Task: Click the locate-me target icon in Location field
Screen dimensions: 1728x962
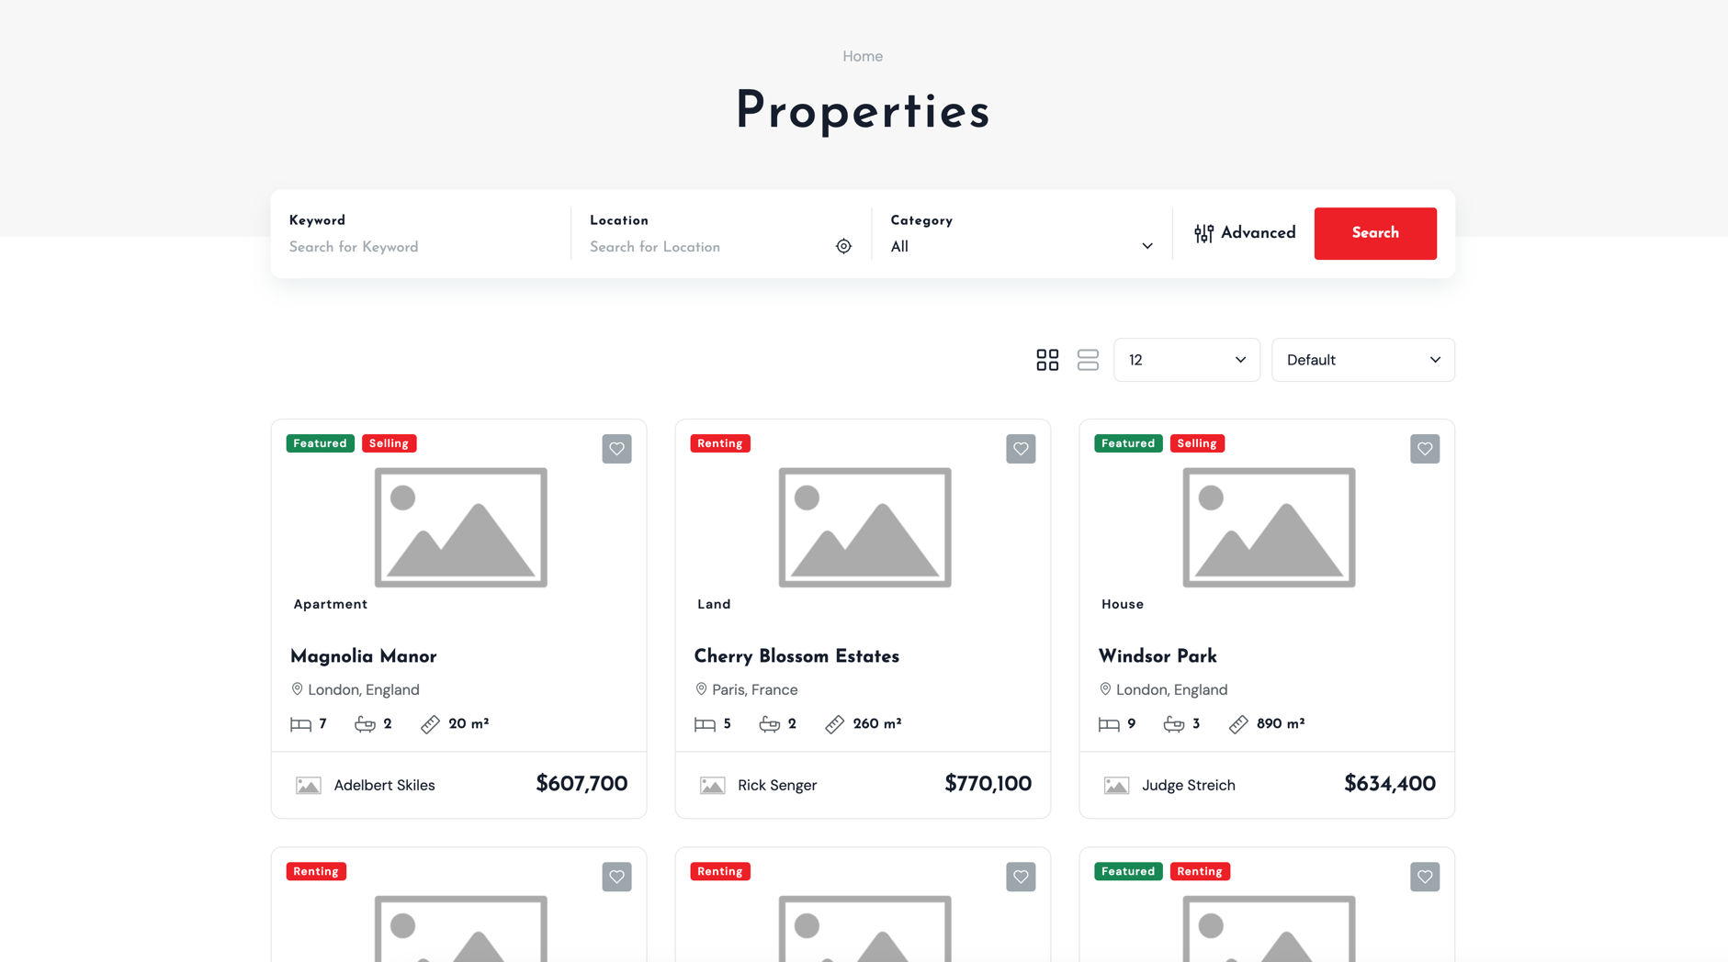Action: click(843, 246)
